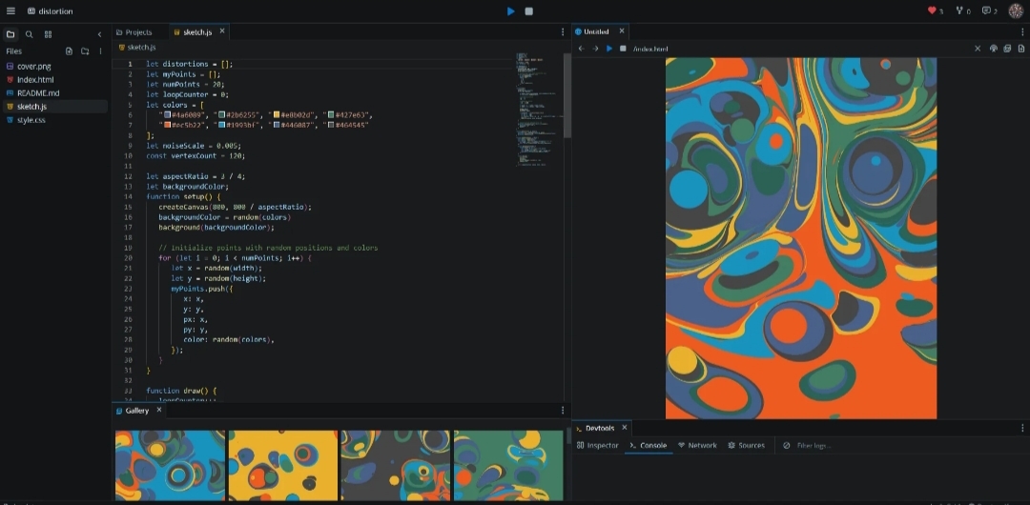Open README.md in the file tree
The image size is (1030, 505).
[38, 93]
